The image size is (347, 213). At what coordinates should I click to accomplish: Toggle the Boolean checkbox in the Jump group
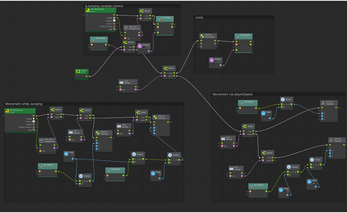(x=215, y=62)
